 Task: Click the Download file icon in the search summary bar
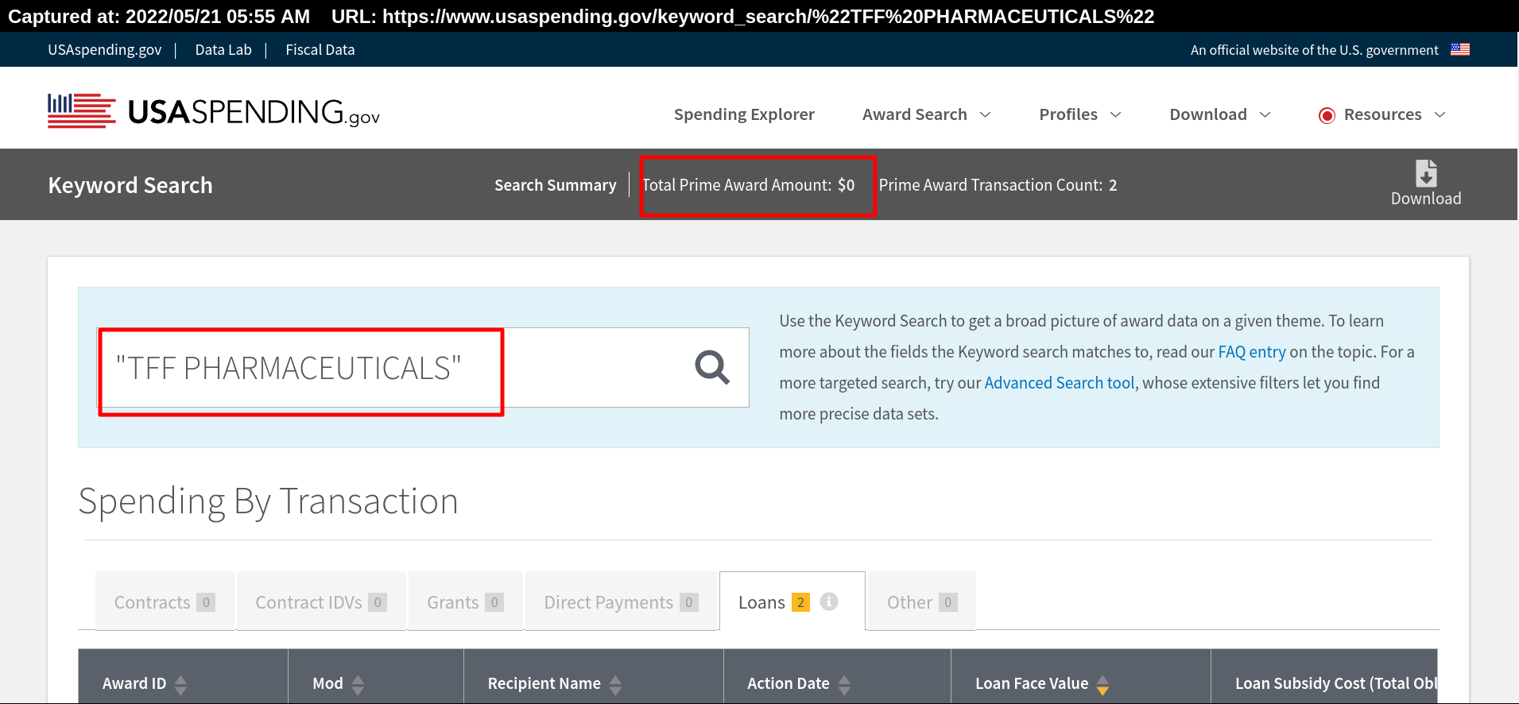click(1426, 173)
